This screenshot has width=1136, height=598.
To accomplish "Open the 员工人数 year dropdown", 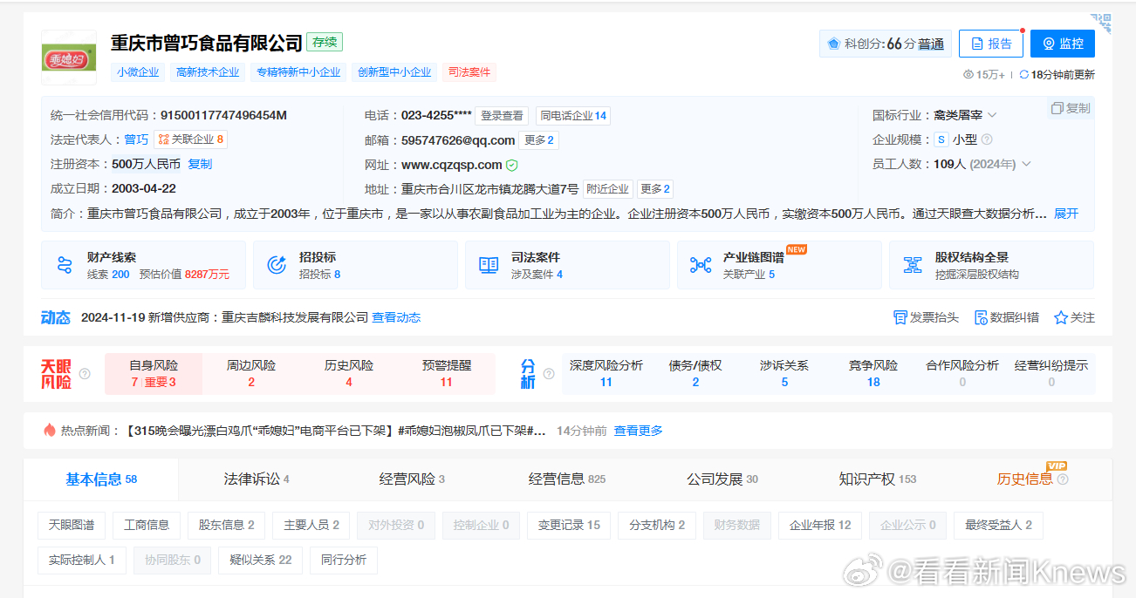I will point(1025,163).
